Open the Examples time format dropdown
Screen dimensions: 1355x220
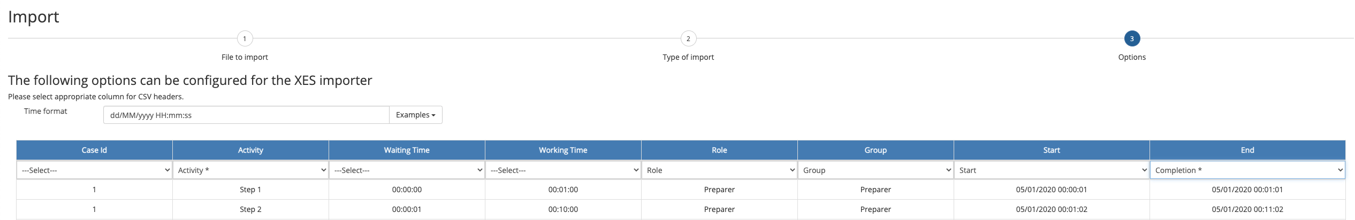[x=415, y=115]
